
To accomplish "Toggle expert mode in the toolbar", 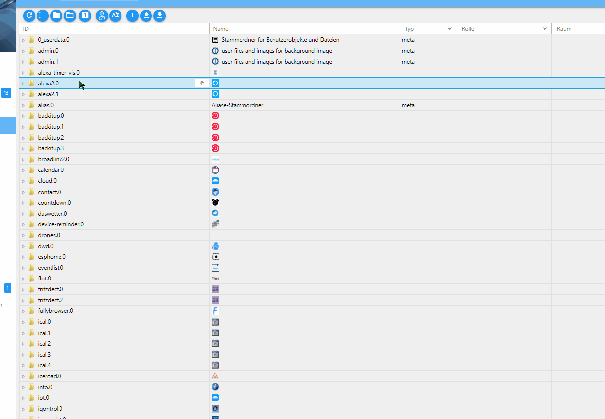I will [102, 15].
